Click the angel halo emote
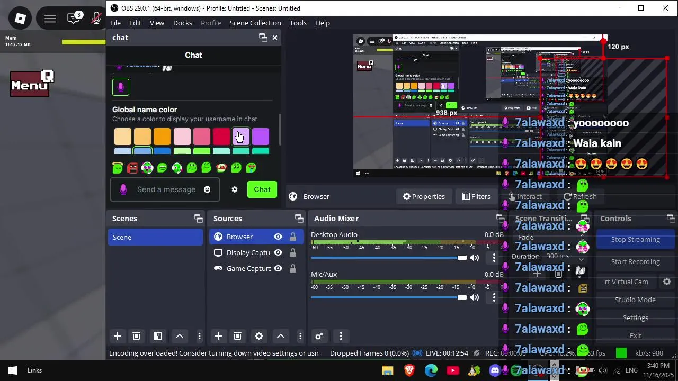The height and width of the screenshot is (381, 678). pos(118,168)
